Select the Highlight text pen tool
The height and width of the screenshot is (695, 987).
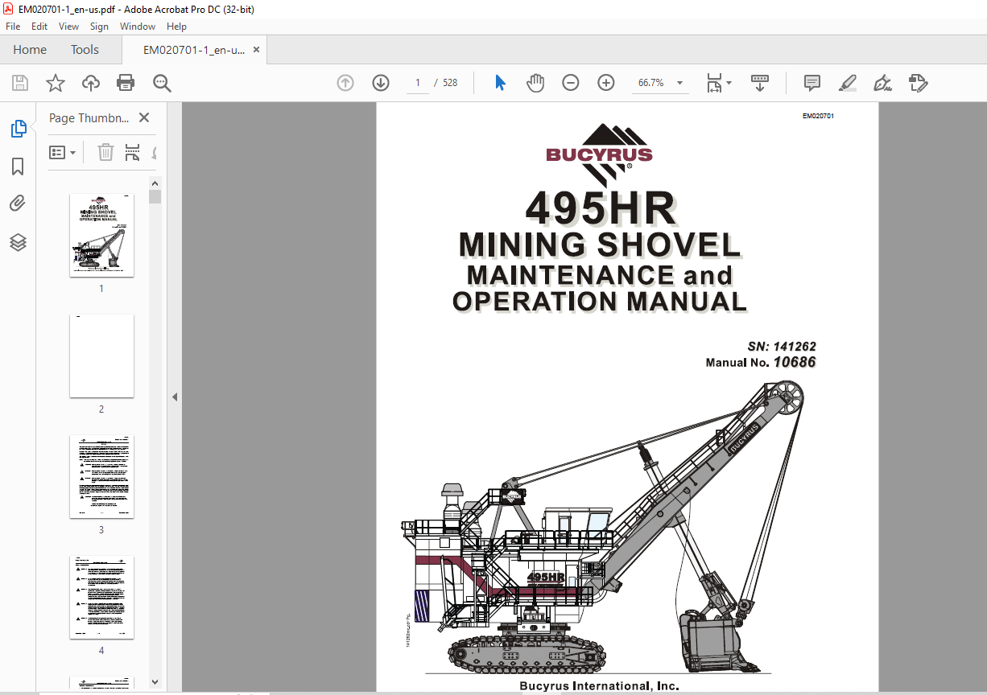click(x=848, y=83)
